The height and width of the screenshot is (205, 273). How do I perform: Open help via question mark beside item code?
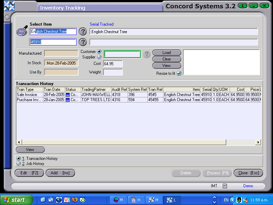[83, 42]
